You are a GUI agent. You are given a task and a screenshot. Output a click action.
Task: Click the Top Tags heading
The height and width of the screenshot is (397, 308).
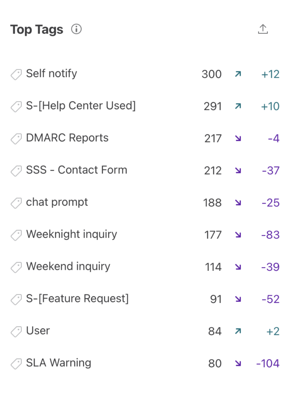[37, 30]
